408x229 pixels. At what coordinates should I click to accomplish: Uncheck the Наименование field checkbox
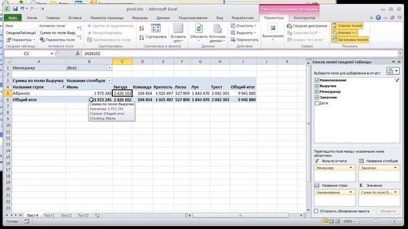(x=317, y=80)
